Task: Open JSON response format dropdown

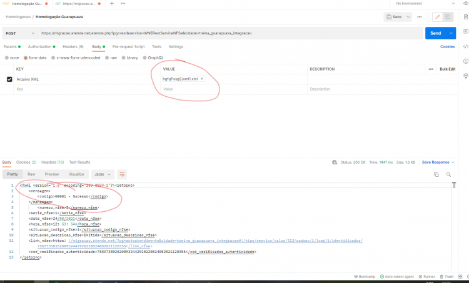Action: tap(103, 174)
